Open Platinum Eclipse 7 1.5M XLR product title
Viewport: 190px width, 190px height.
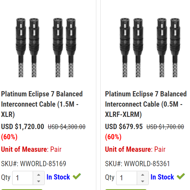[42, 104]
